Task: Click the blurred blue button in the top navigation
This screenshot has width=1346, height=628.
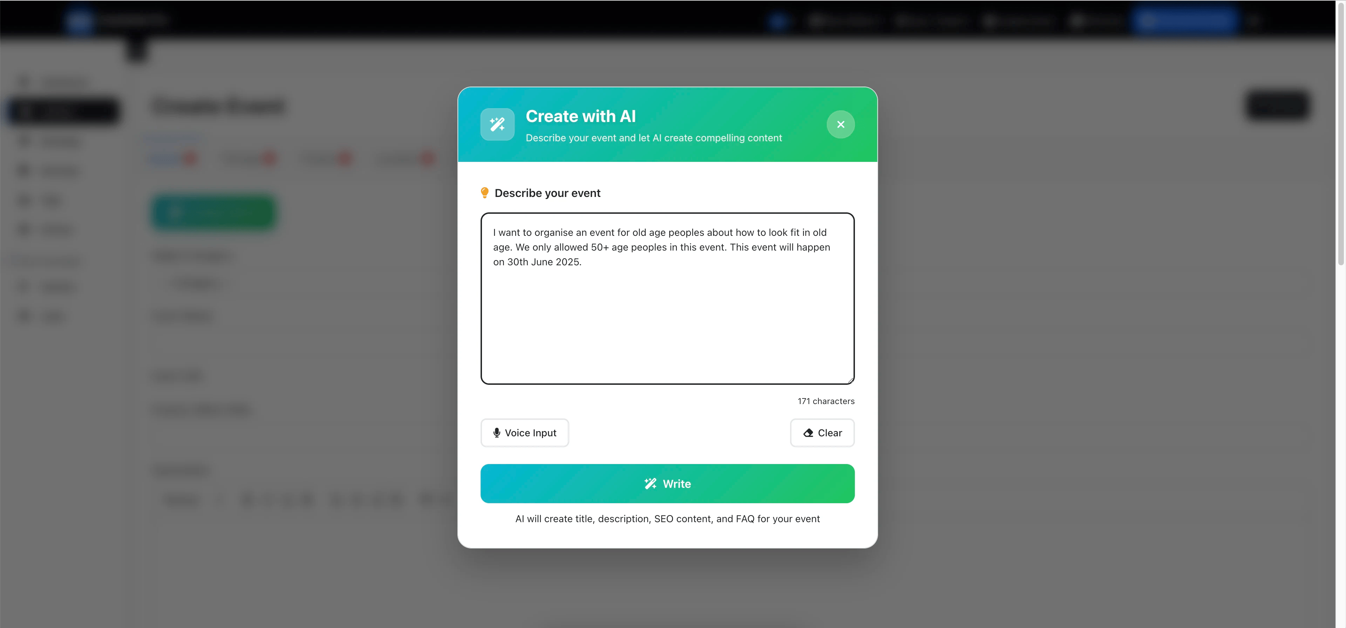Action: 1184,20
